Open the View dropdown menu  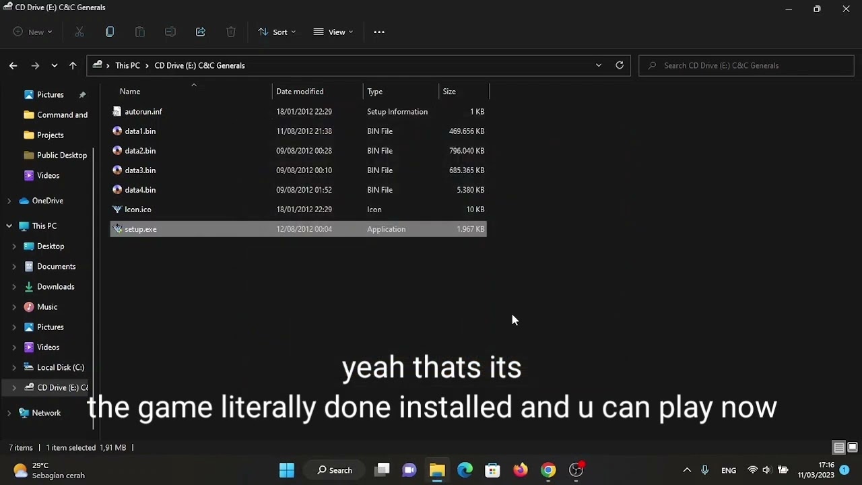(x=333, y=32)
